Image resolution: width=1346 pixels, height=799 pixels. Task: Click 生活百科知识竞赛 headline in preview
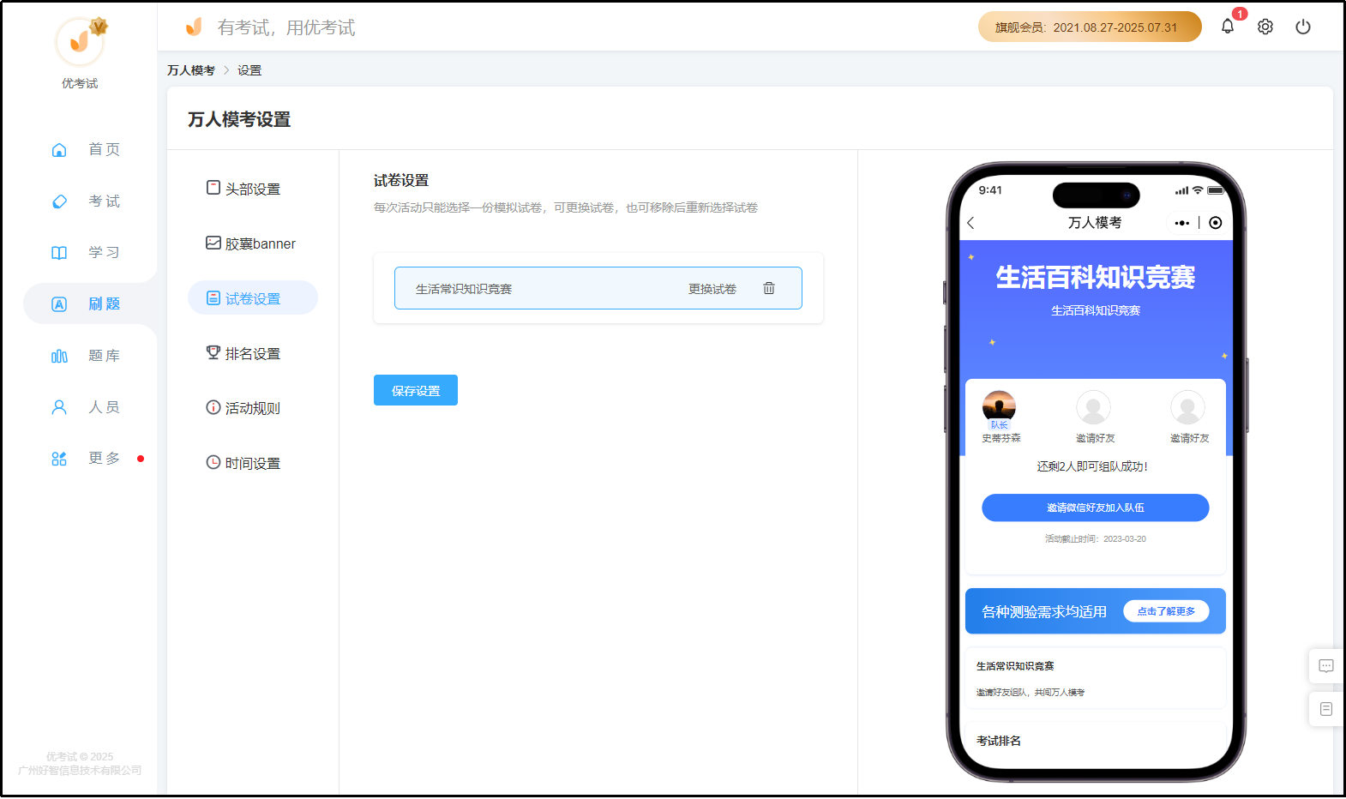(1096, 277)
